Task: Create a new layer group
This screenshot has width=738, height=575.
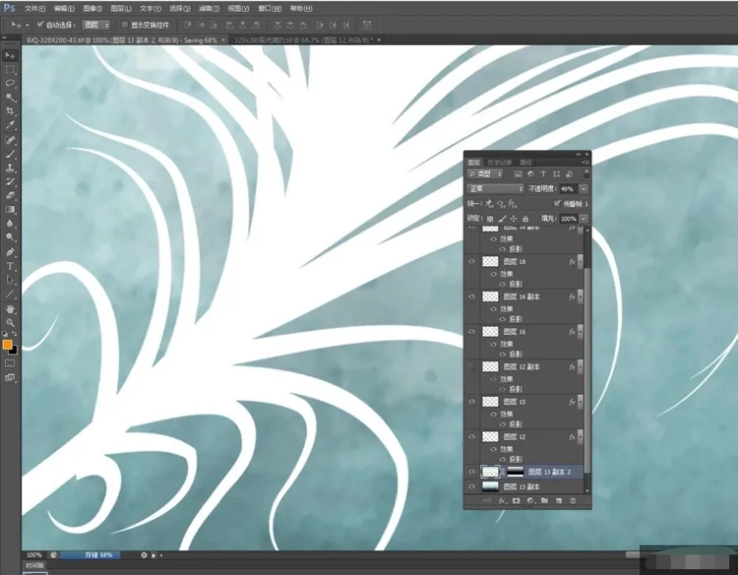Action: 545,500
